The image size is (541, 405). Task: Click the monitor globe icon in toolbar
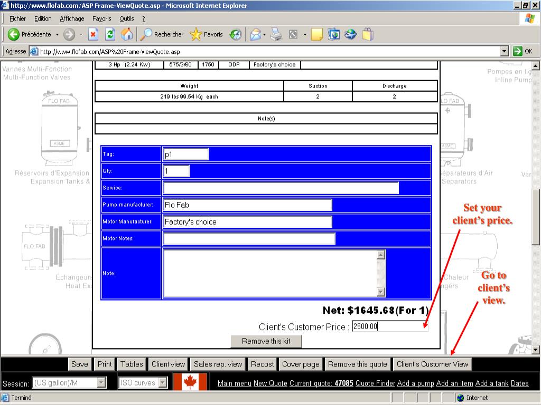point(334,34)
